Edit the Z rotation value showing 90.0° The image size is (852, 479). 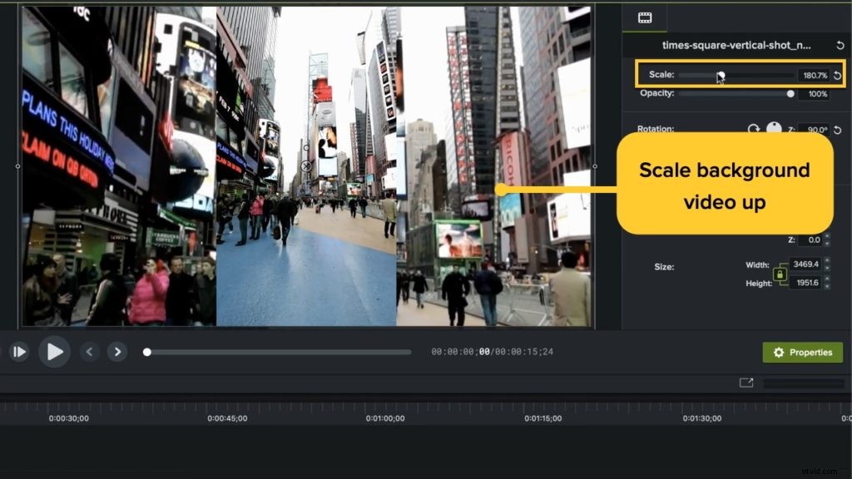817,127
